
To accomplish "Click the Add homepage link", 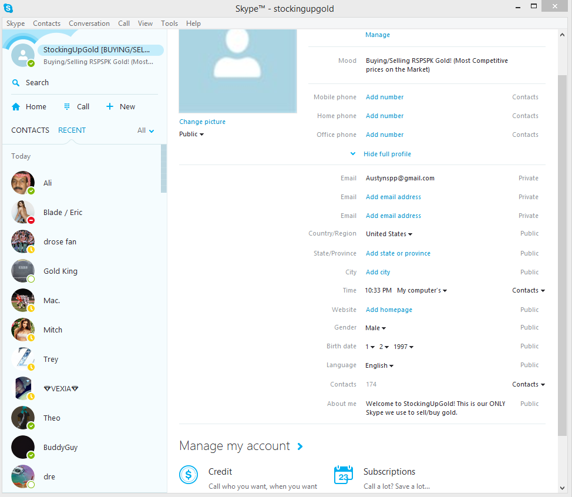I will click(x=389, y=310).
